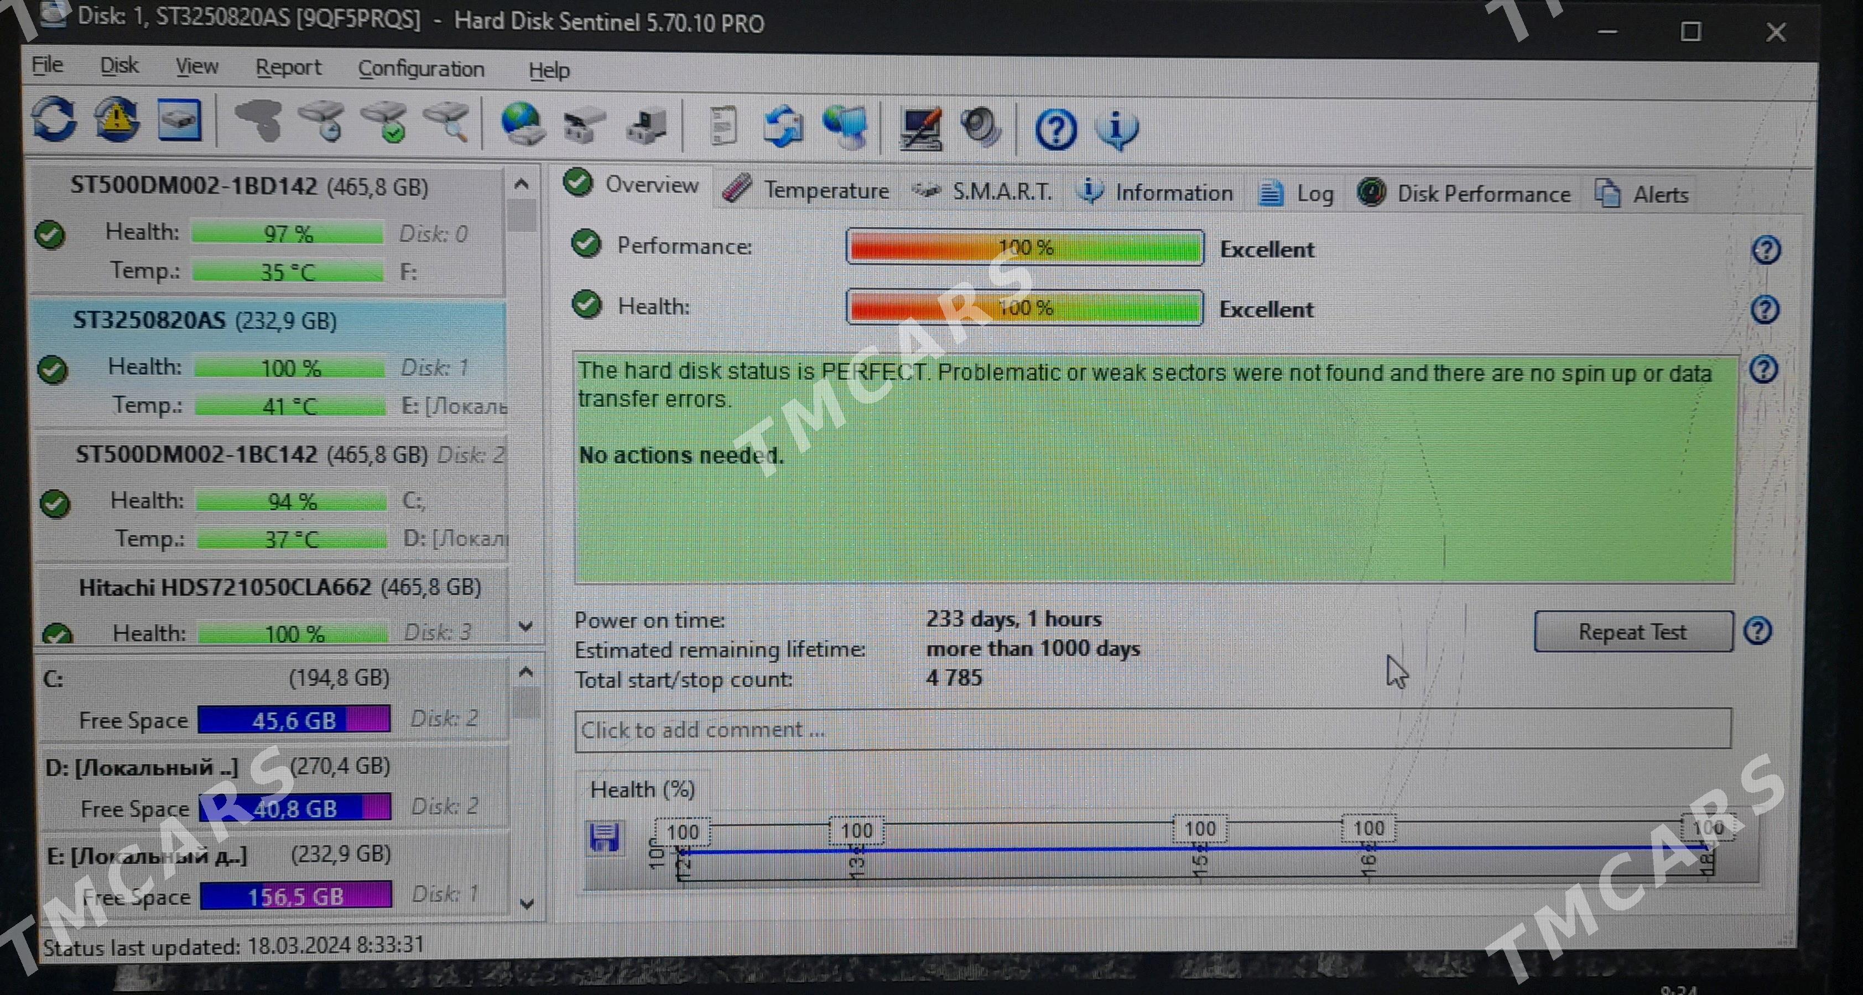
Task: Click help icon beside Performance bar
Action: pos(1766,250)
